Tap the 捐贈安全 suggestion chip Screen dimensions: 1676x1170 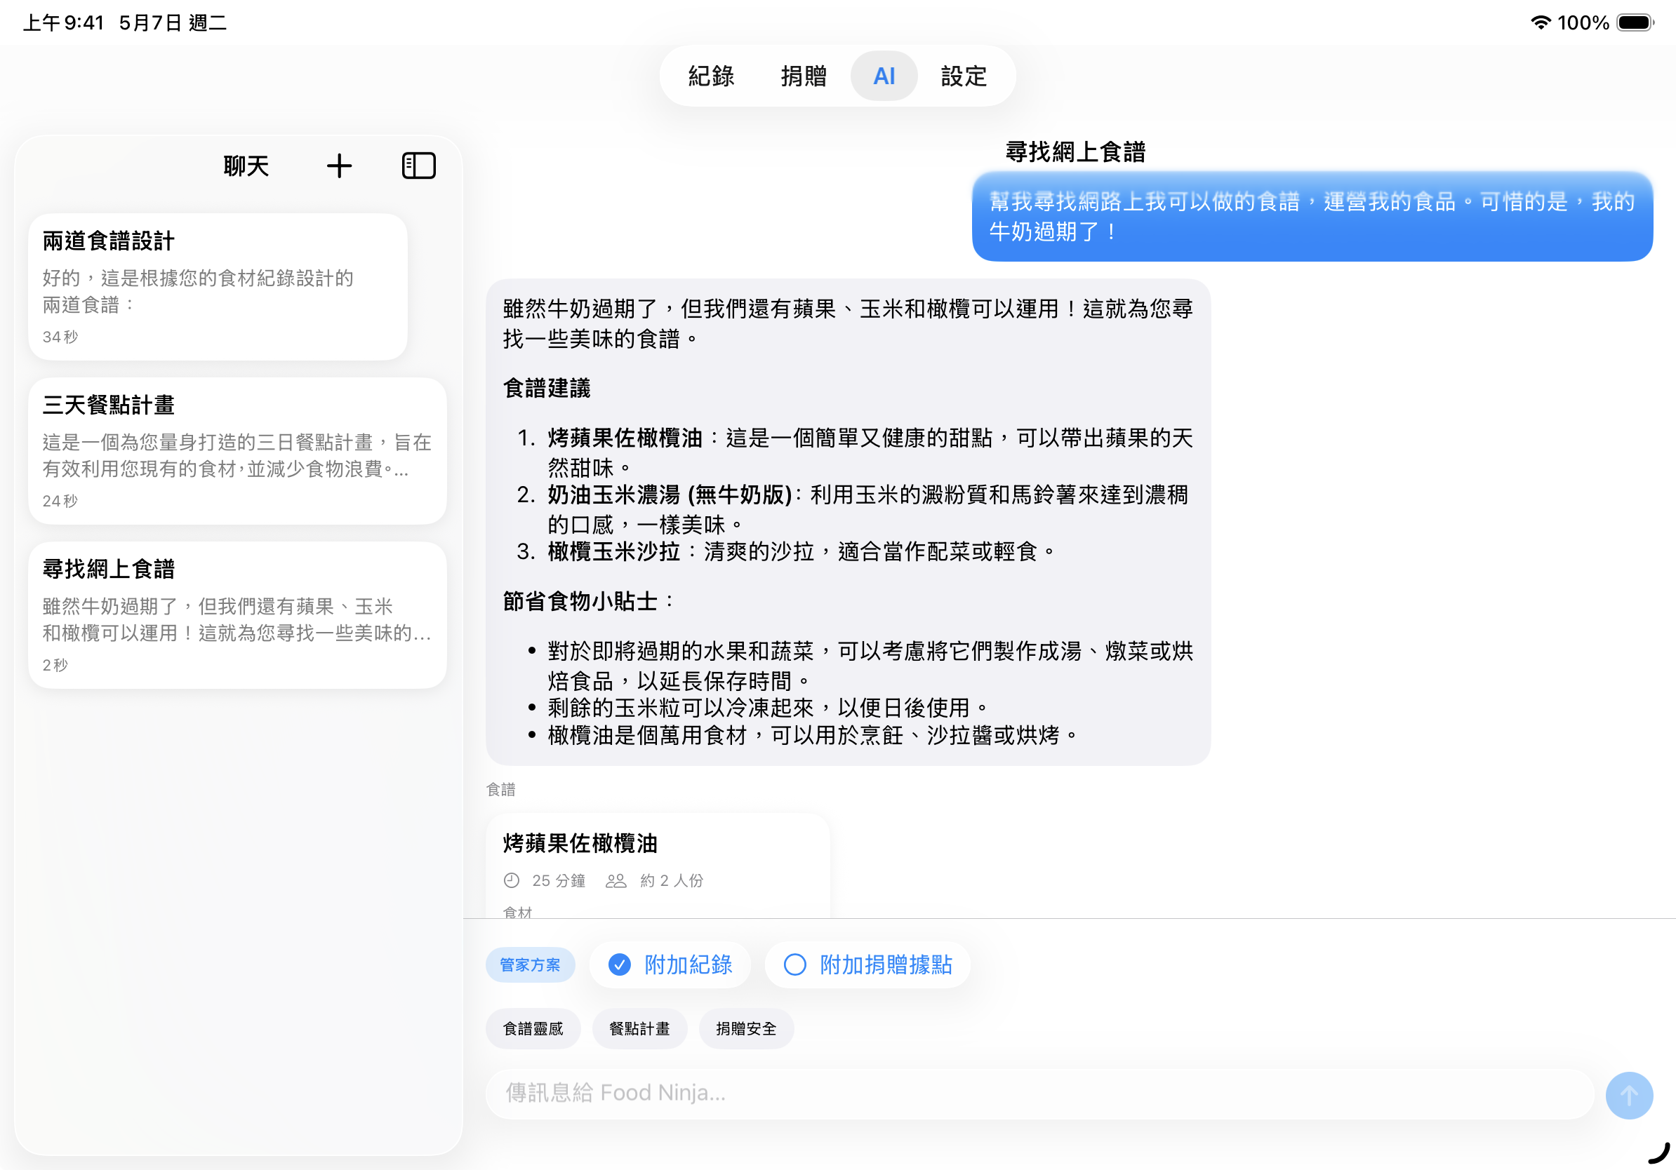(x=746, y=1028)
